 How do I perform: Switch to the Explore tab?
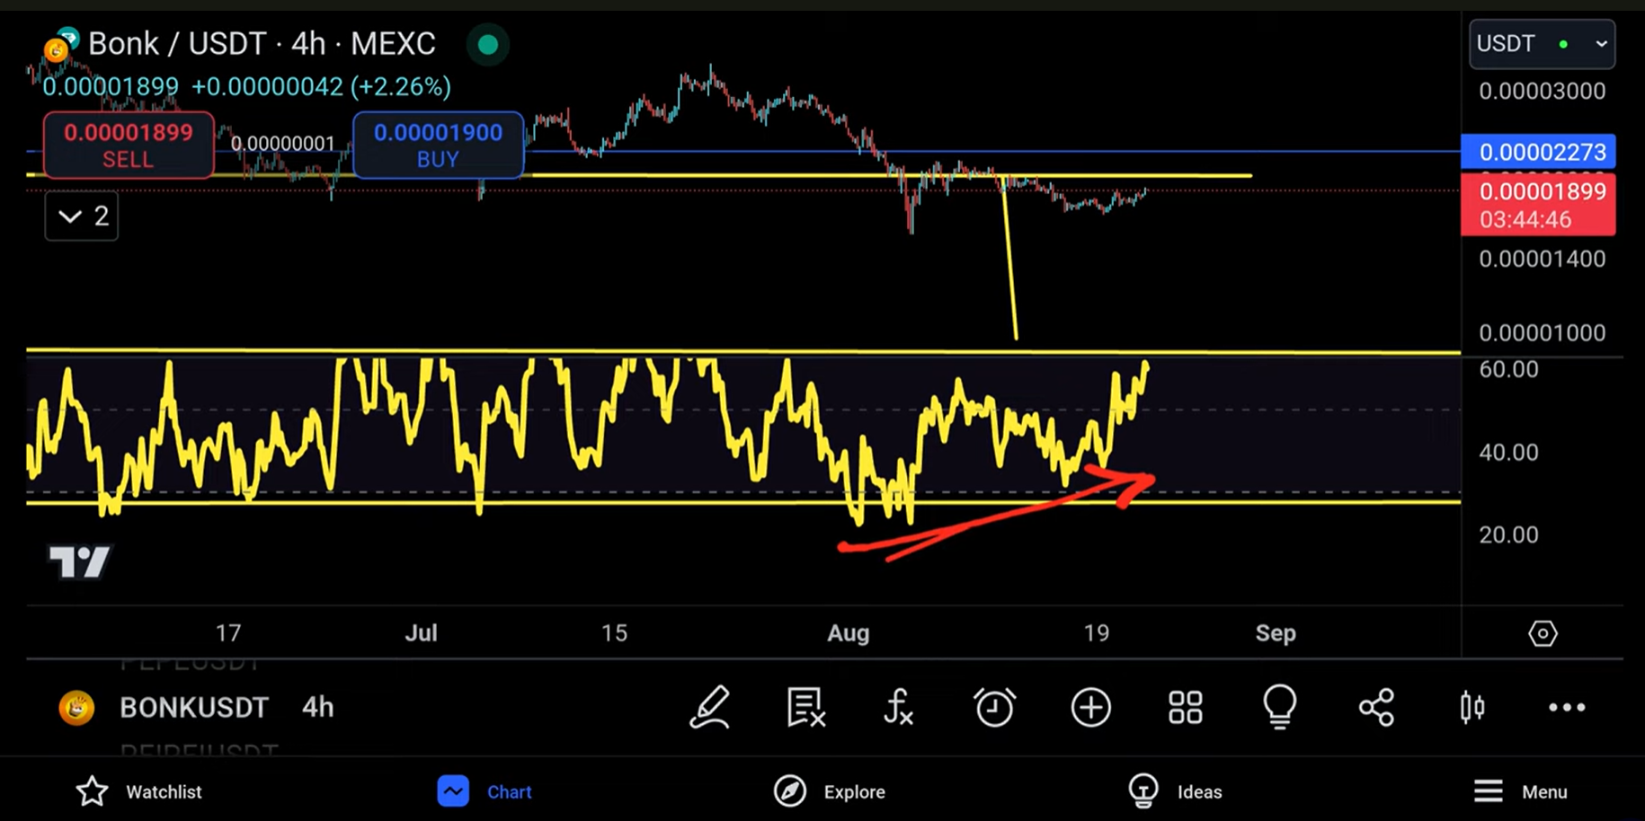(829, 791)
